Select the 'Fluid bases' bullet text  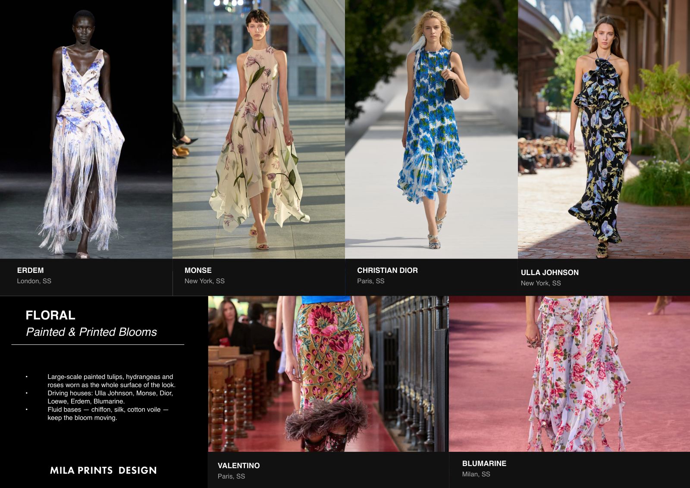(x=108, y=413)
